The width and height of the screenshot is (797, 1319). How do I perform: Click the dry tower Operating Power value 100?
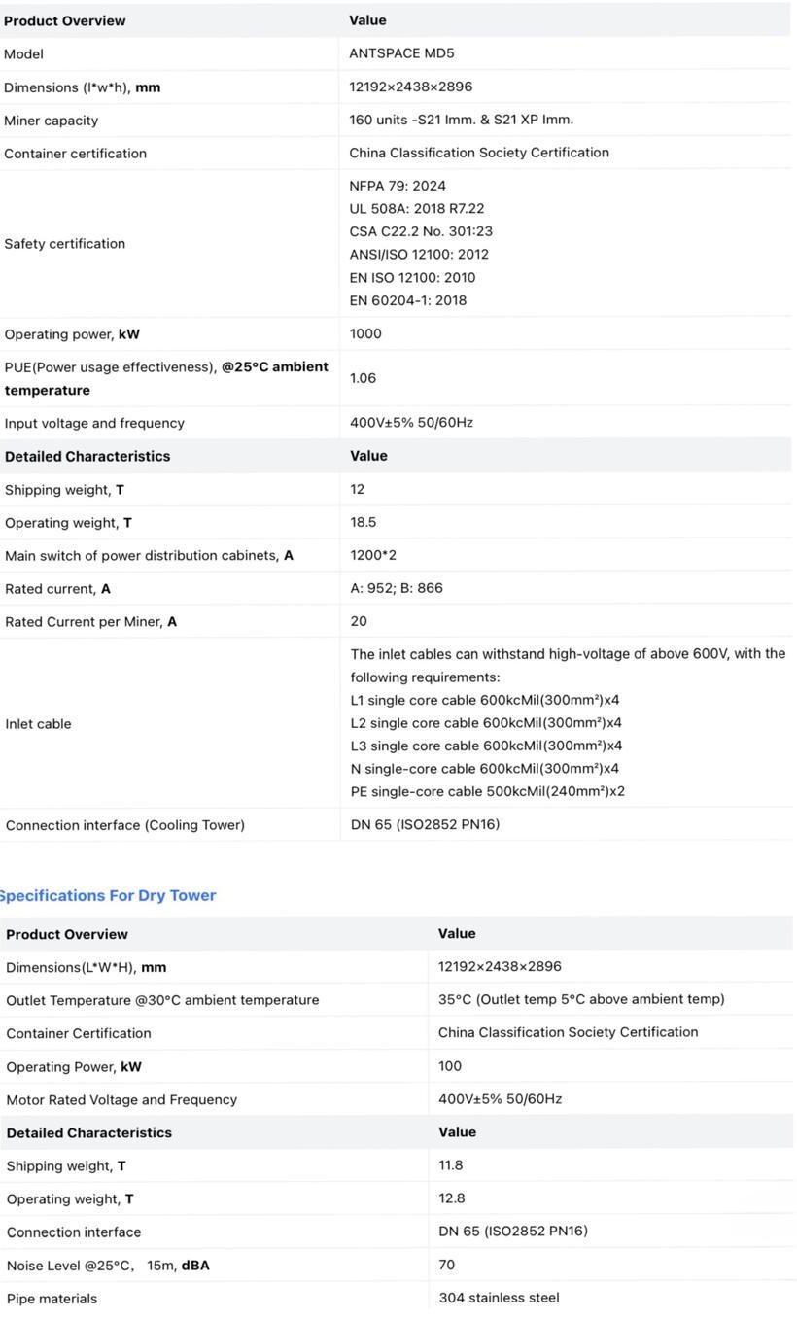pyautogui.click(x=450, y=1066)
